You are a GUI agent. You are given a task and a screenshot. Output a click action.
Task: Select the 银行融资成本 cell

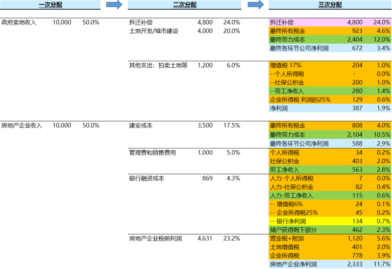[147, 178]
